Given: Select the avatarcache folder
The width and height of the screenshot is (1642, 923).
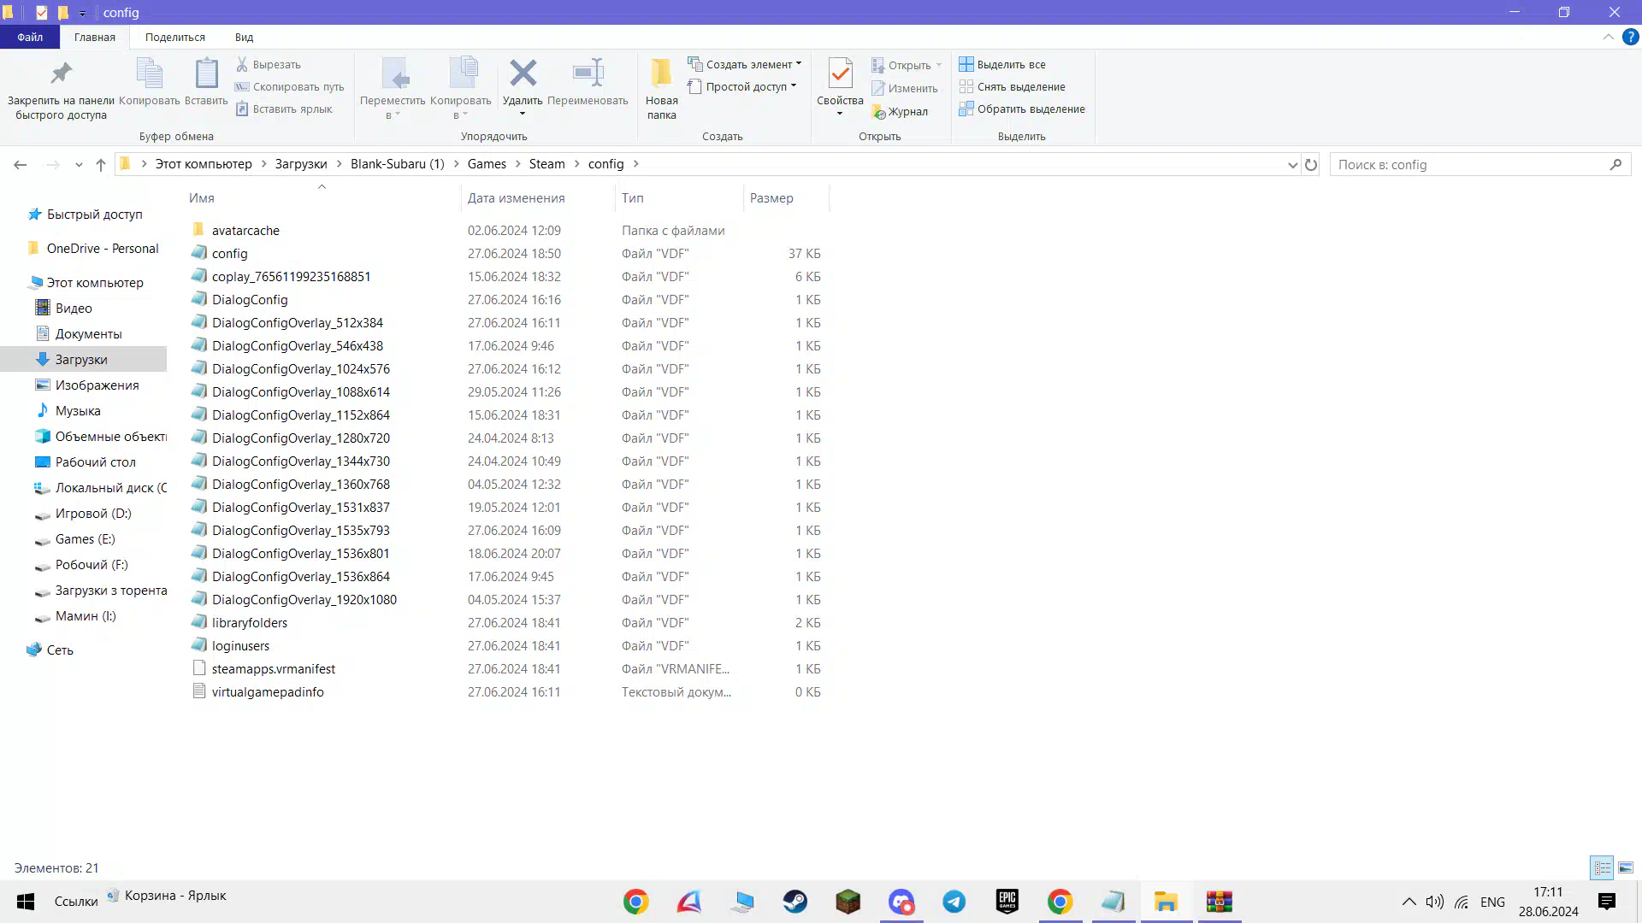Looking at the screenshot, I should pyautogui.click(x=245, y=230).
